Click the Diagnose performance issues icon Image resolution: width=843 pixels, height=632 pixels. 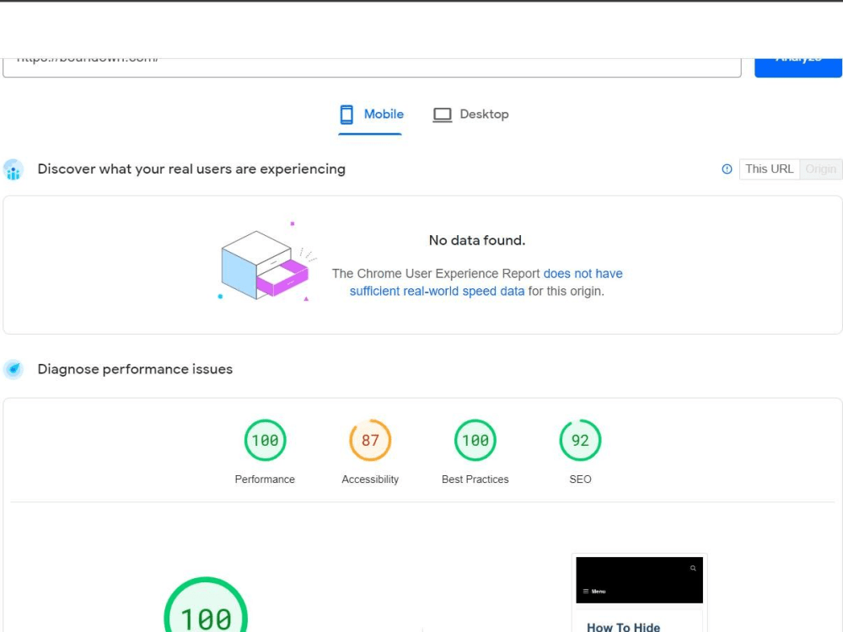(13, 369)
